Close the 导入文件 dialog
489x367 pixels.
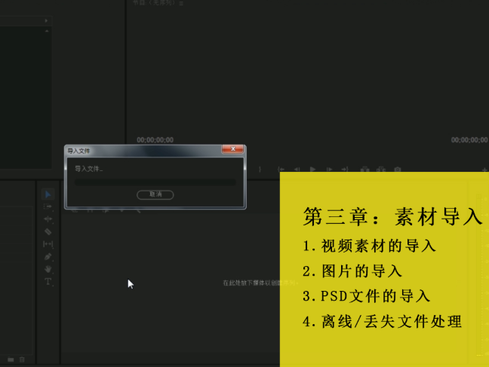232,149
